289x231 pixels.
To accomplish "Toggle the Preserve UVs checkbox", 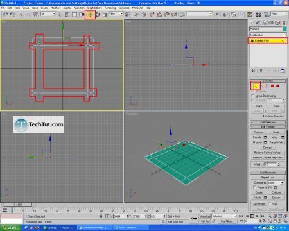I will [254, 187].
